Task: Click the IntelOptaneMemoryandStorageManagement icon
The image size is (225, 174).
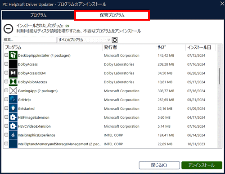Action: click(x=13, y=143)
